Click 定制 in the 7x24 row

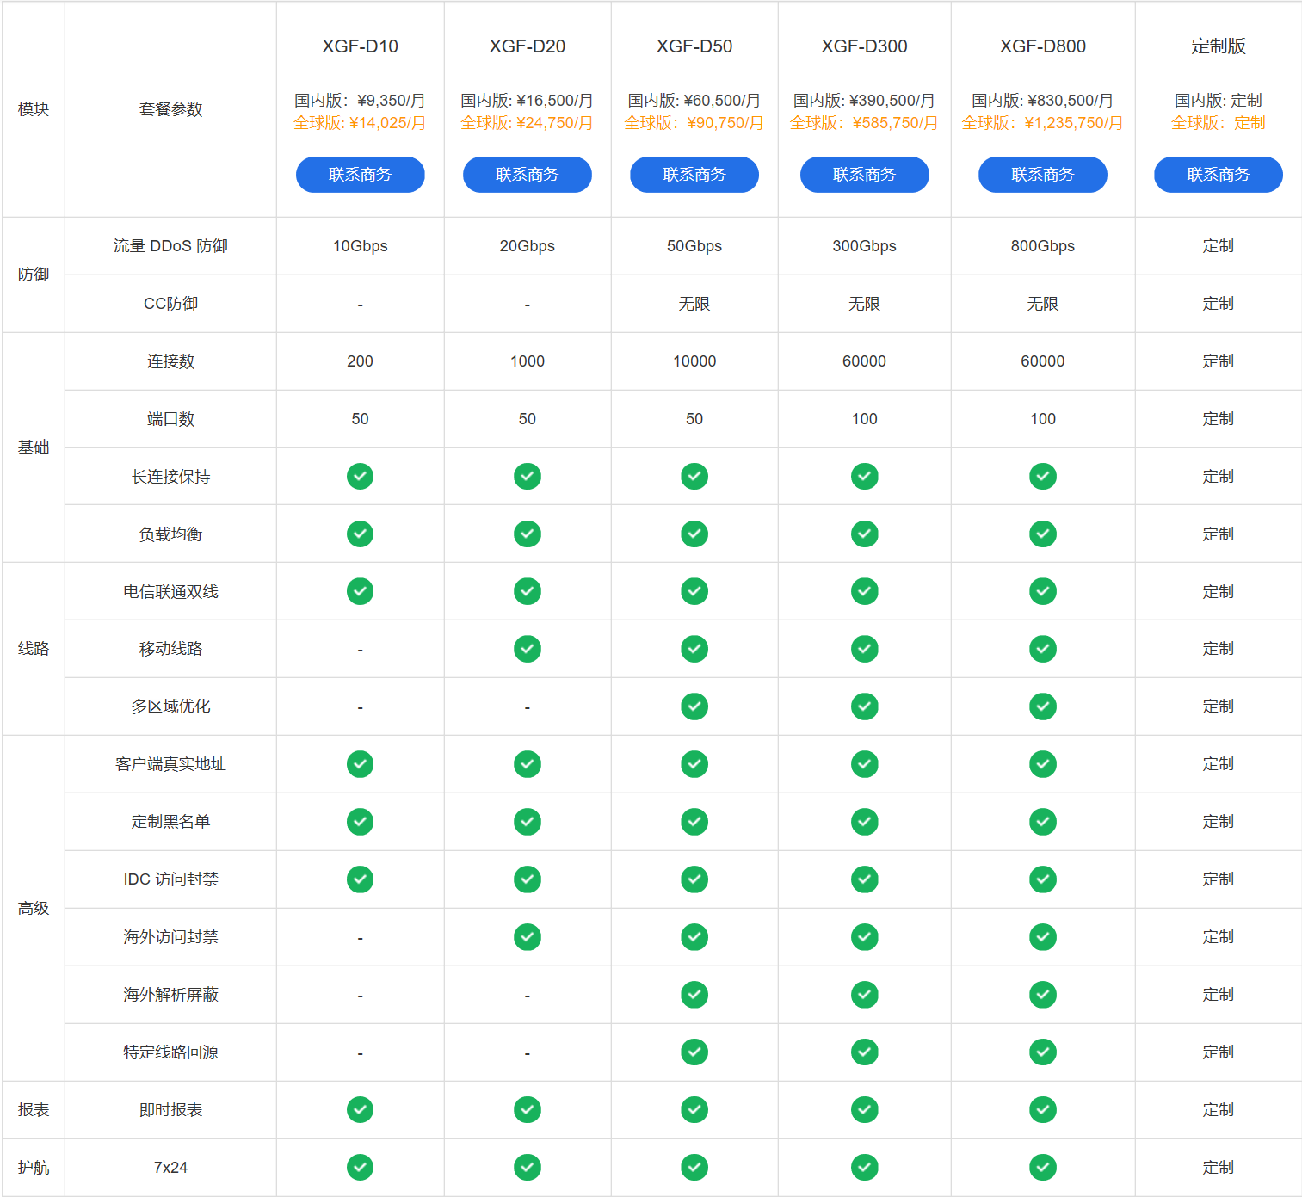1218,1168
